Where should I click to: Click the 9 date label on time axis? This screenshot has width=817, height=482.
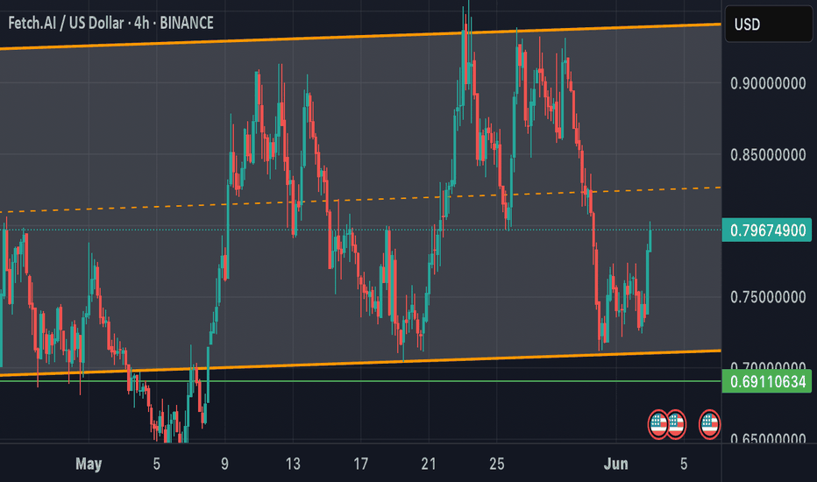pos(224,464)
